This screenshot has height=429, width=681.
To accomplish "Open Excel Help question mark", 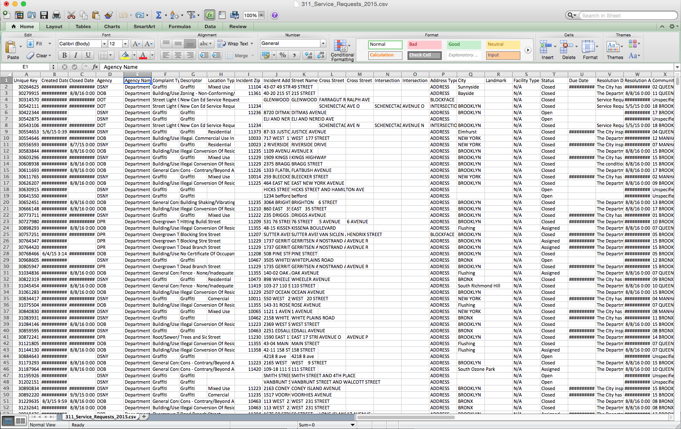I will 275,15.
